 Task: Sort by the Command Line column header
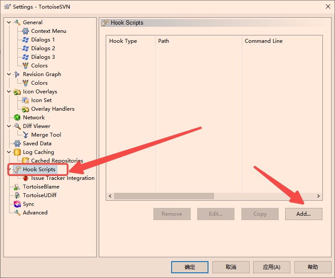(x=282, y=41)
